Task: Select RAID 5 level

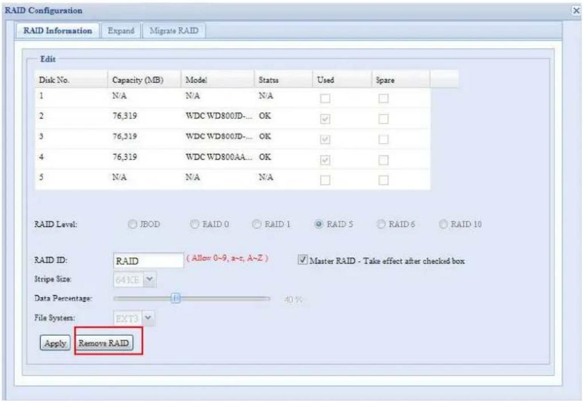Action: coord(318,224)
